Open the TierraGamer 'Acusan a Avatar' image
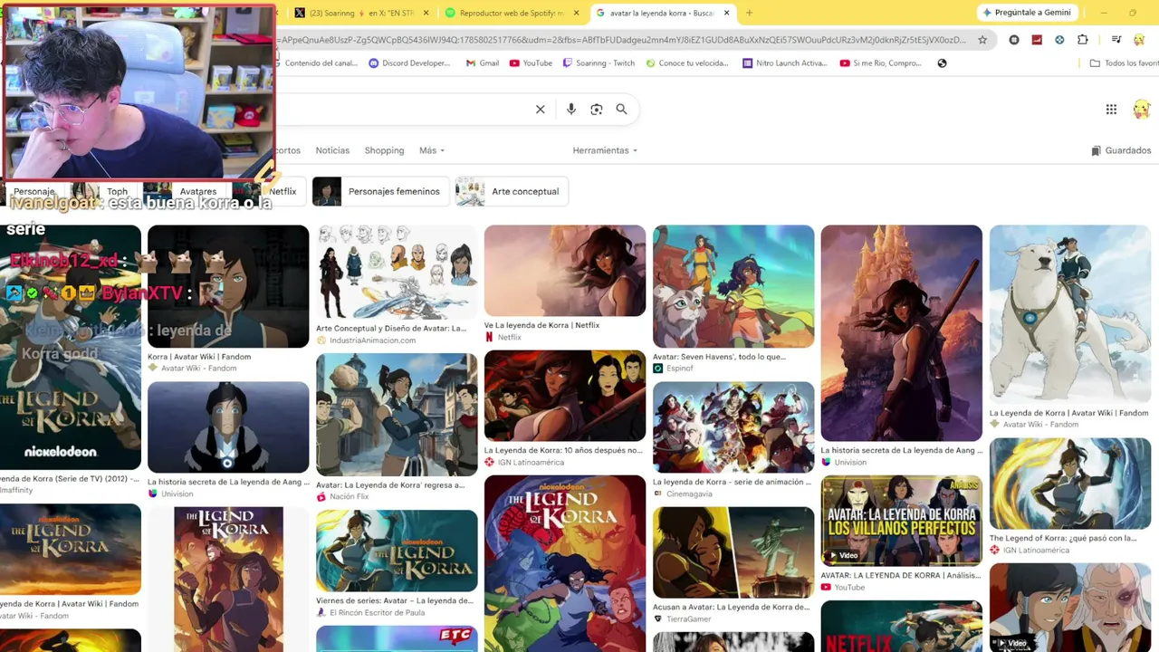 733,552
